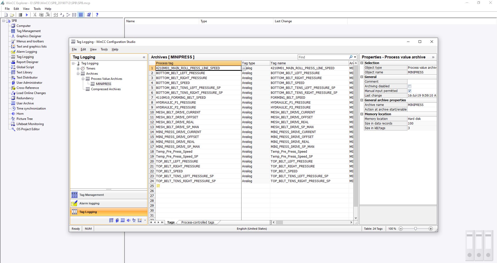The width and height of the screenshot is (497, 263).
Task: Click the Cut scissors toolbar icon
Action: coord(35,15)
